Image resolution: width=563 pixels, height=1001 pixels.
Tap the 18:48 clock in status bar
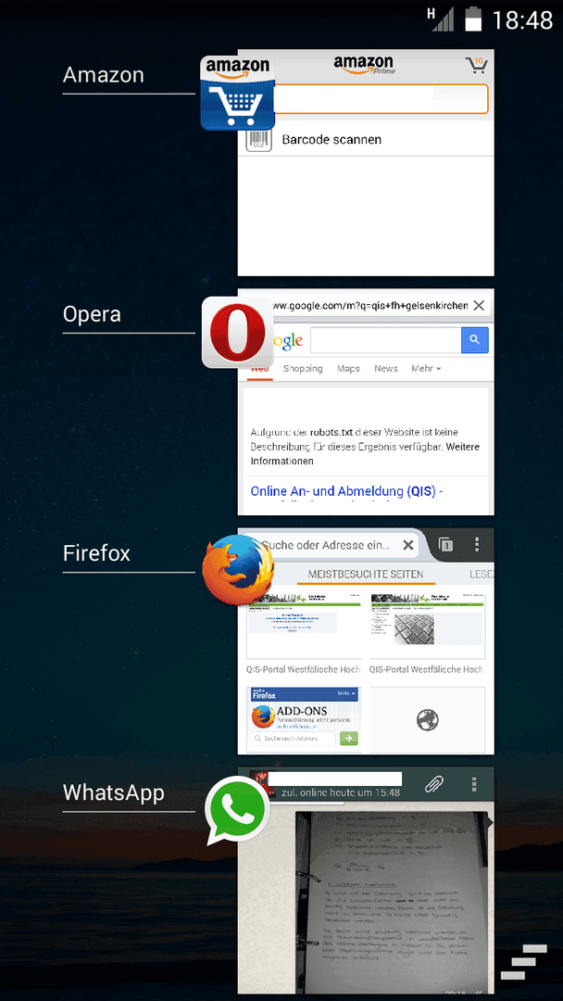522,20
